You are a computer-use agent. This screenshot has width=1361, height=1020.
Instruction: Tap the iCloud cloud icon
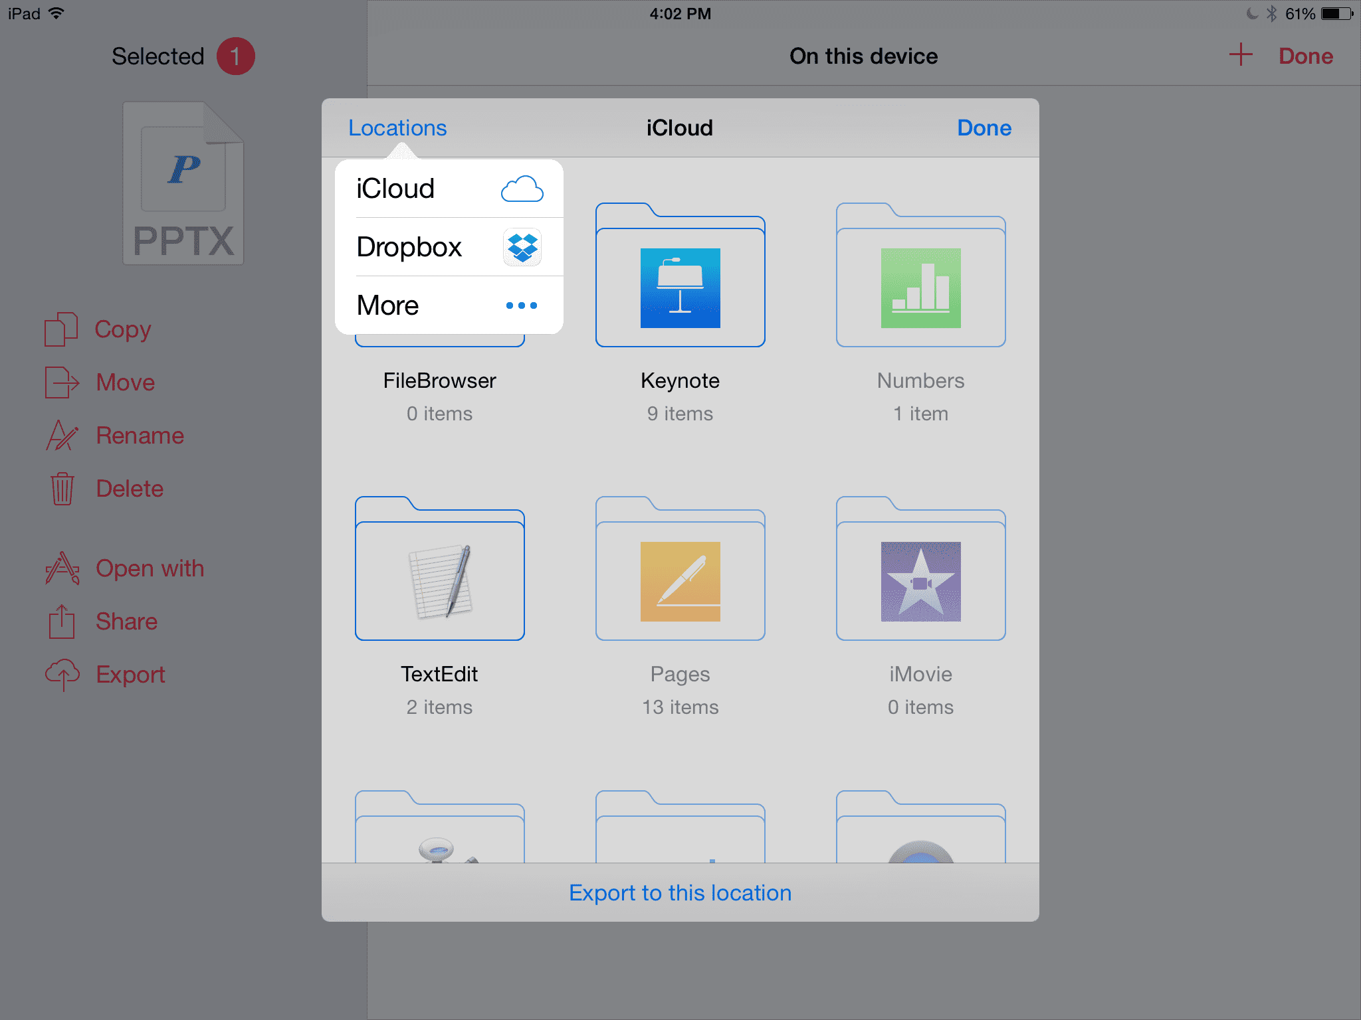522,189
